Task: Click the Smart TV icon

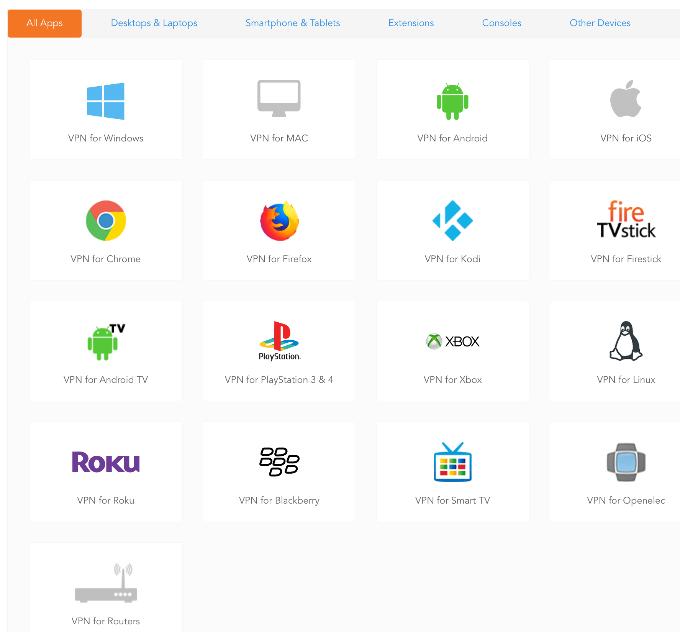Action: tap(452, 462)
